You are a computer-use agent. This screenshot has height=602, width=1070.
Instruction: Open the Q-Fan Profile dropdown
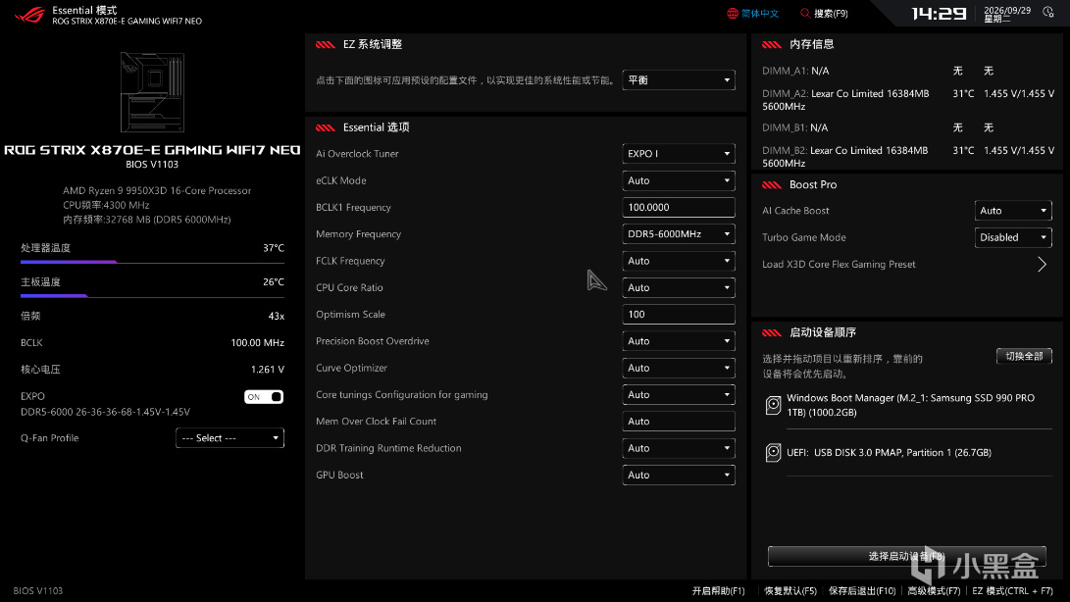tap(229, 438)
